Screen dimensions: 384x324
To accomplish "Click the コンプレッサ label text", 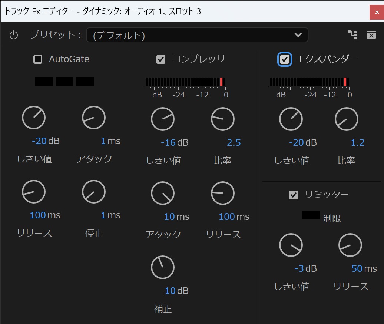I will click(199, 59).
